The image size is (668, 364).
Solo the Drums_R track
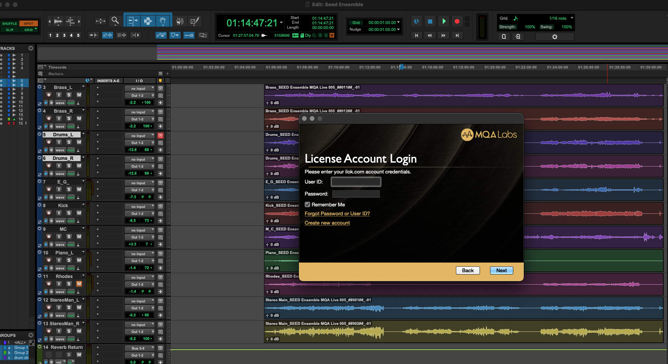pyautogui.click(x=69, y=166)
